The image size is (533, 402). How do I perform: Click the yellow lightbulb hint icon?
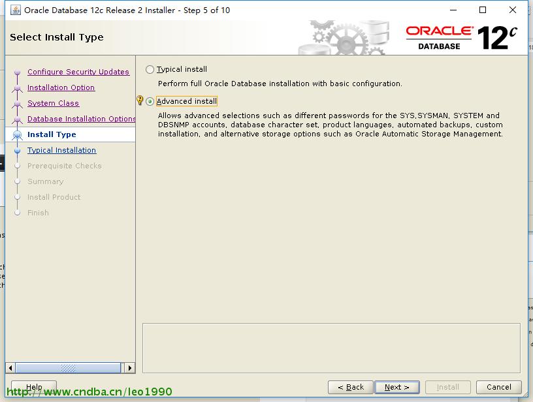[x=139, y=100]
